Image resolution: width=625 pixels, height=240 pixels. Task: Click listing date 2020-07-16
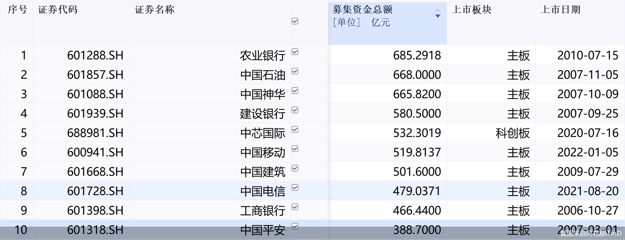[x=588, y=133]
